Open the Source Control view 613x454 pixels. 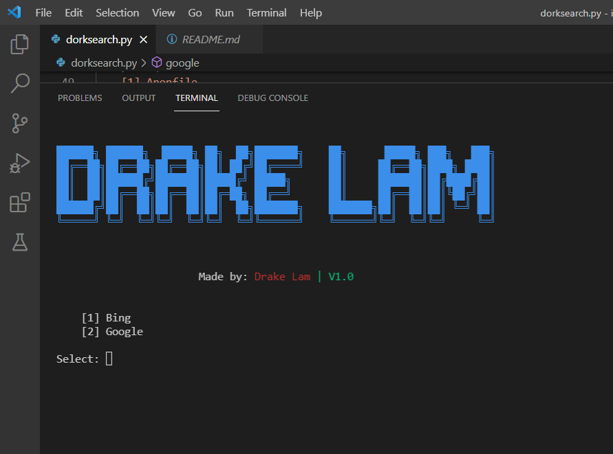pos(19,124)
